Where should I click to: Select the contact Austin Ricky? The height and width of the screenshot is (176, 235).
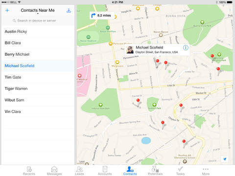click(38, 31)
